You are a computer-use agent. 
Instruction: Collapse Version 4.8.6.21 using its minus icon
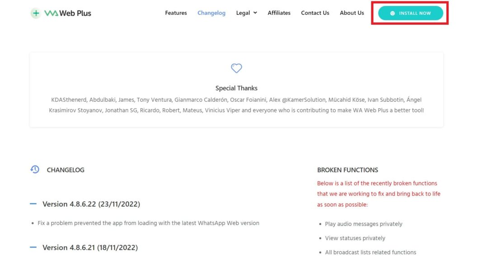tap(33, 247)
